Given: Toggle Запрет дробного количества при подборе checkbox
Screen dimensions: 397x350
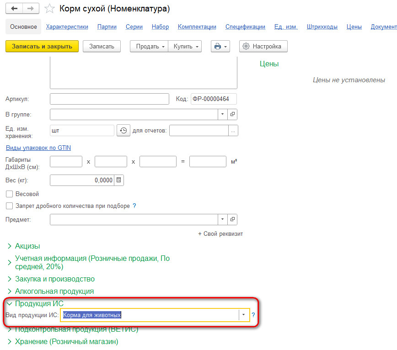Looking at the screenshot, I should point(9,206).
